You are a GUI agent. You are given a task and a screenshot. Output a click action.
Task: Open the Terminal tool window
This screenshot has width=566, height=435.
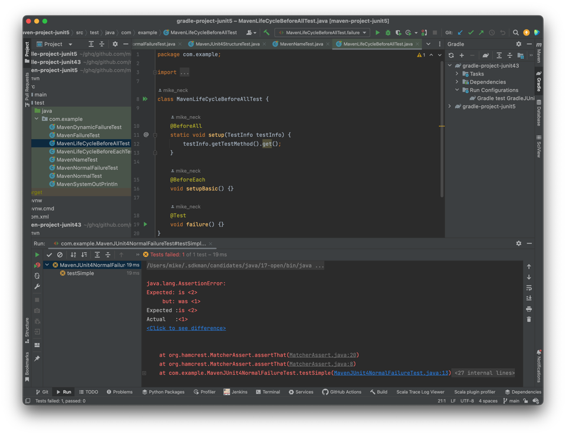click(268, 392)
